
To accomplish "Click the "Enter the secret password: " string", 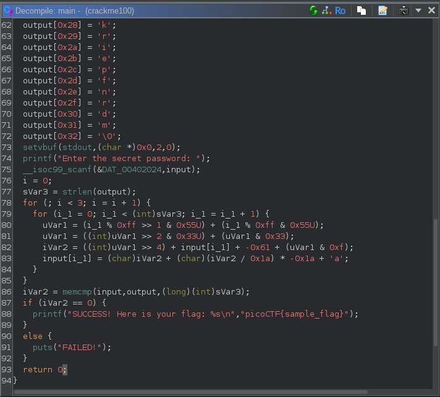I will [x=129, y=159].
